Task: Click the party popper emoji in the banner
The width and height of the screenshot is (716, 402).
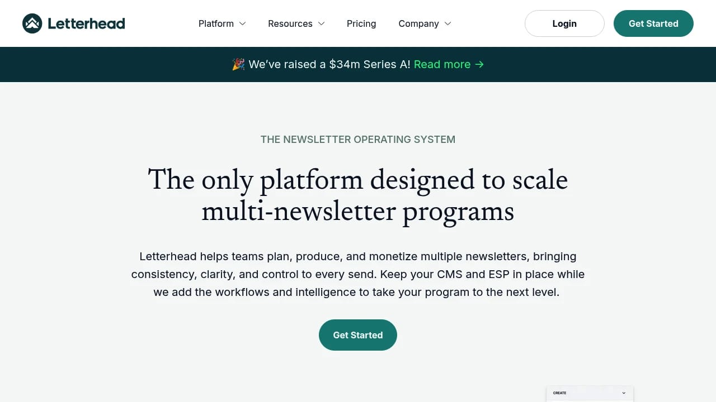Action: [238, 64]
